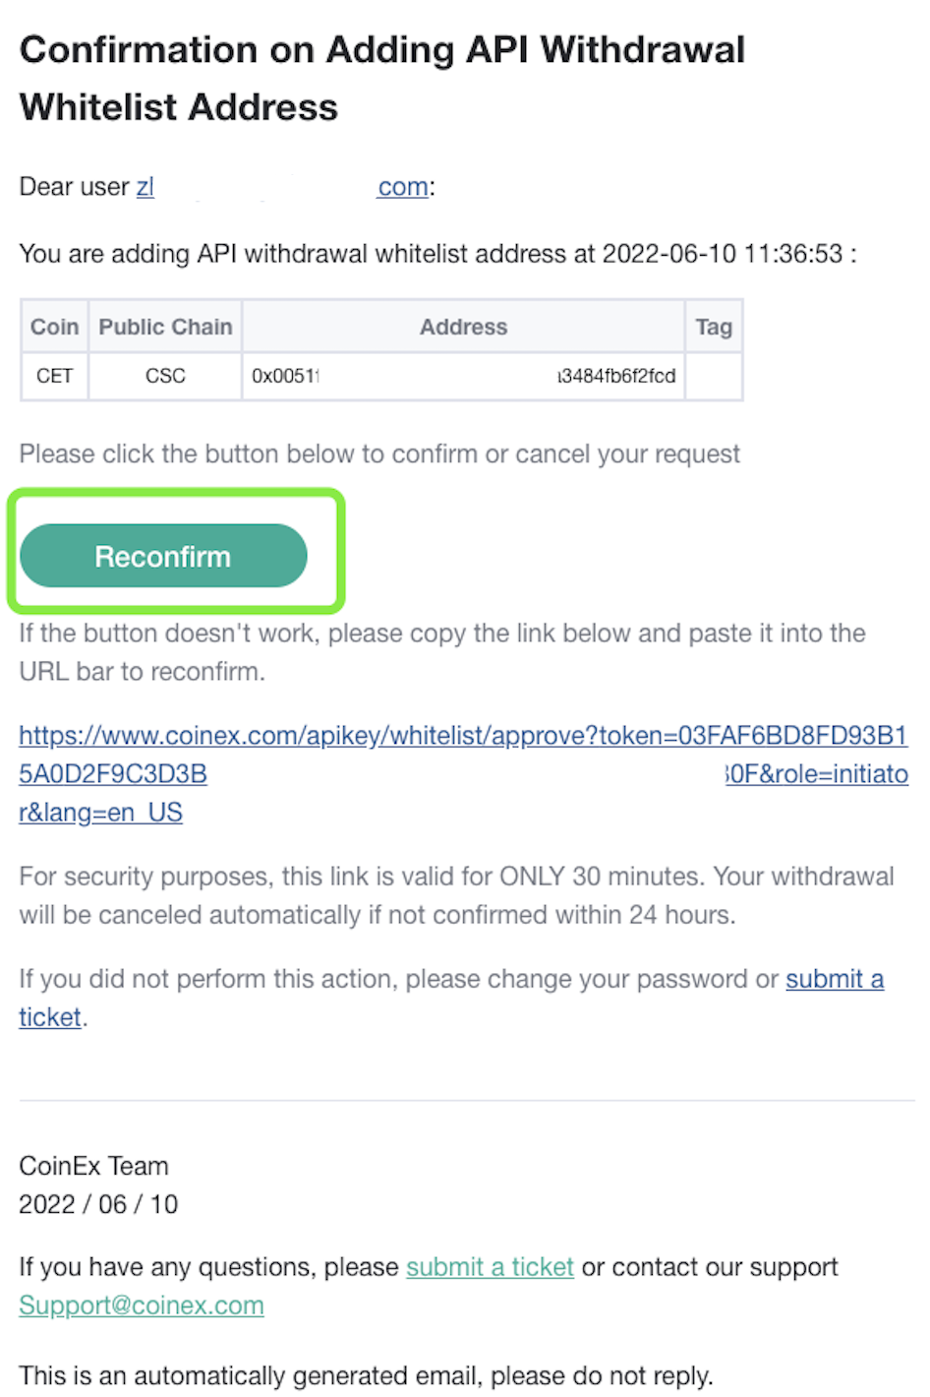Select the CSC public chain cell
The image size is (930, 1397).
[x=165, y=376]
